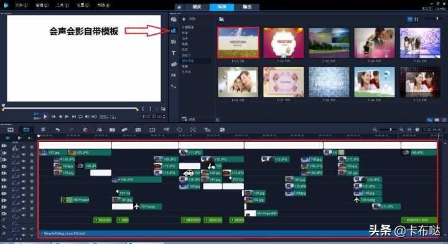Expand the timecode stepper arrows
Viewport: 448px width, 244px height.
pos(164,116)
